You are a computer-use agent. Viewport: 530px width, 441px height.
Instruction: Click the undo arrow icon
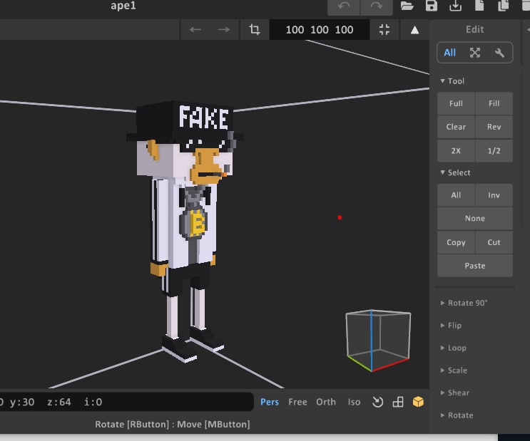coord(344,6)
